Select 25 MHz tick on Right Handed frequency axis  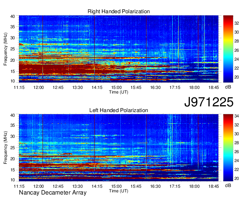coord(13,49)
